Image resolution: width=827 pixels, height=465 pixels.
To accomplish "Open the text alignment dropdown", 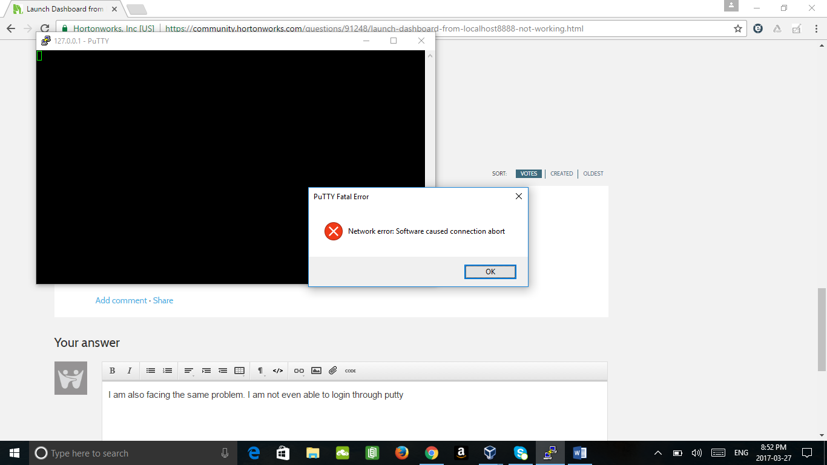I will click(189, 371).
